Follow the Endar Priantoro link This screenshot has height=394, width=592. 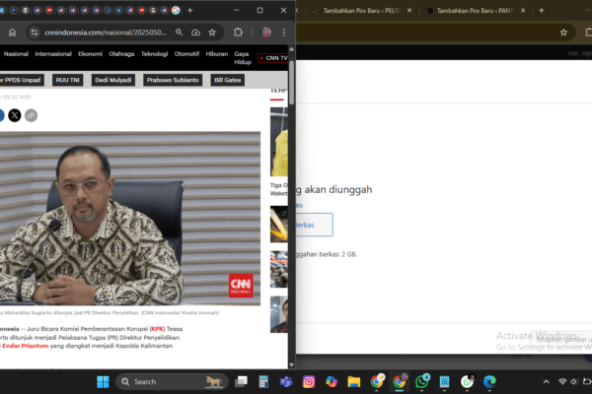point(26,346)
